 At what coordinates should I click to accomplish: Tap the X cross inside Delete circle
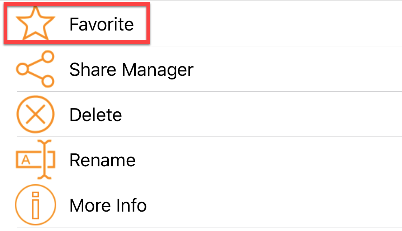36,114
